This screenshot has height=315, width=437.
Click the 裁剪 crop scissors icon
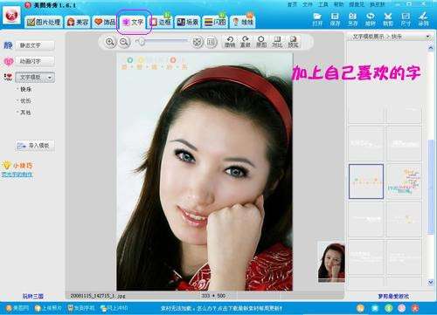click(388, 19)
